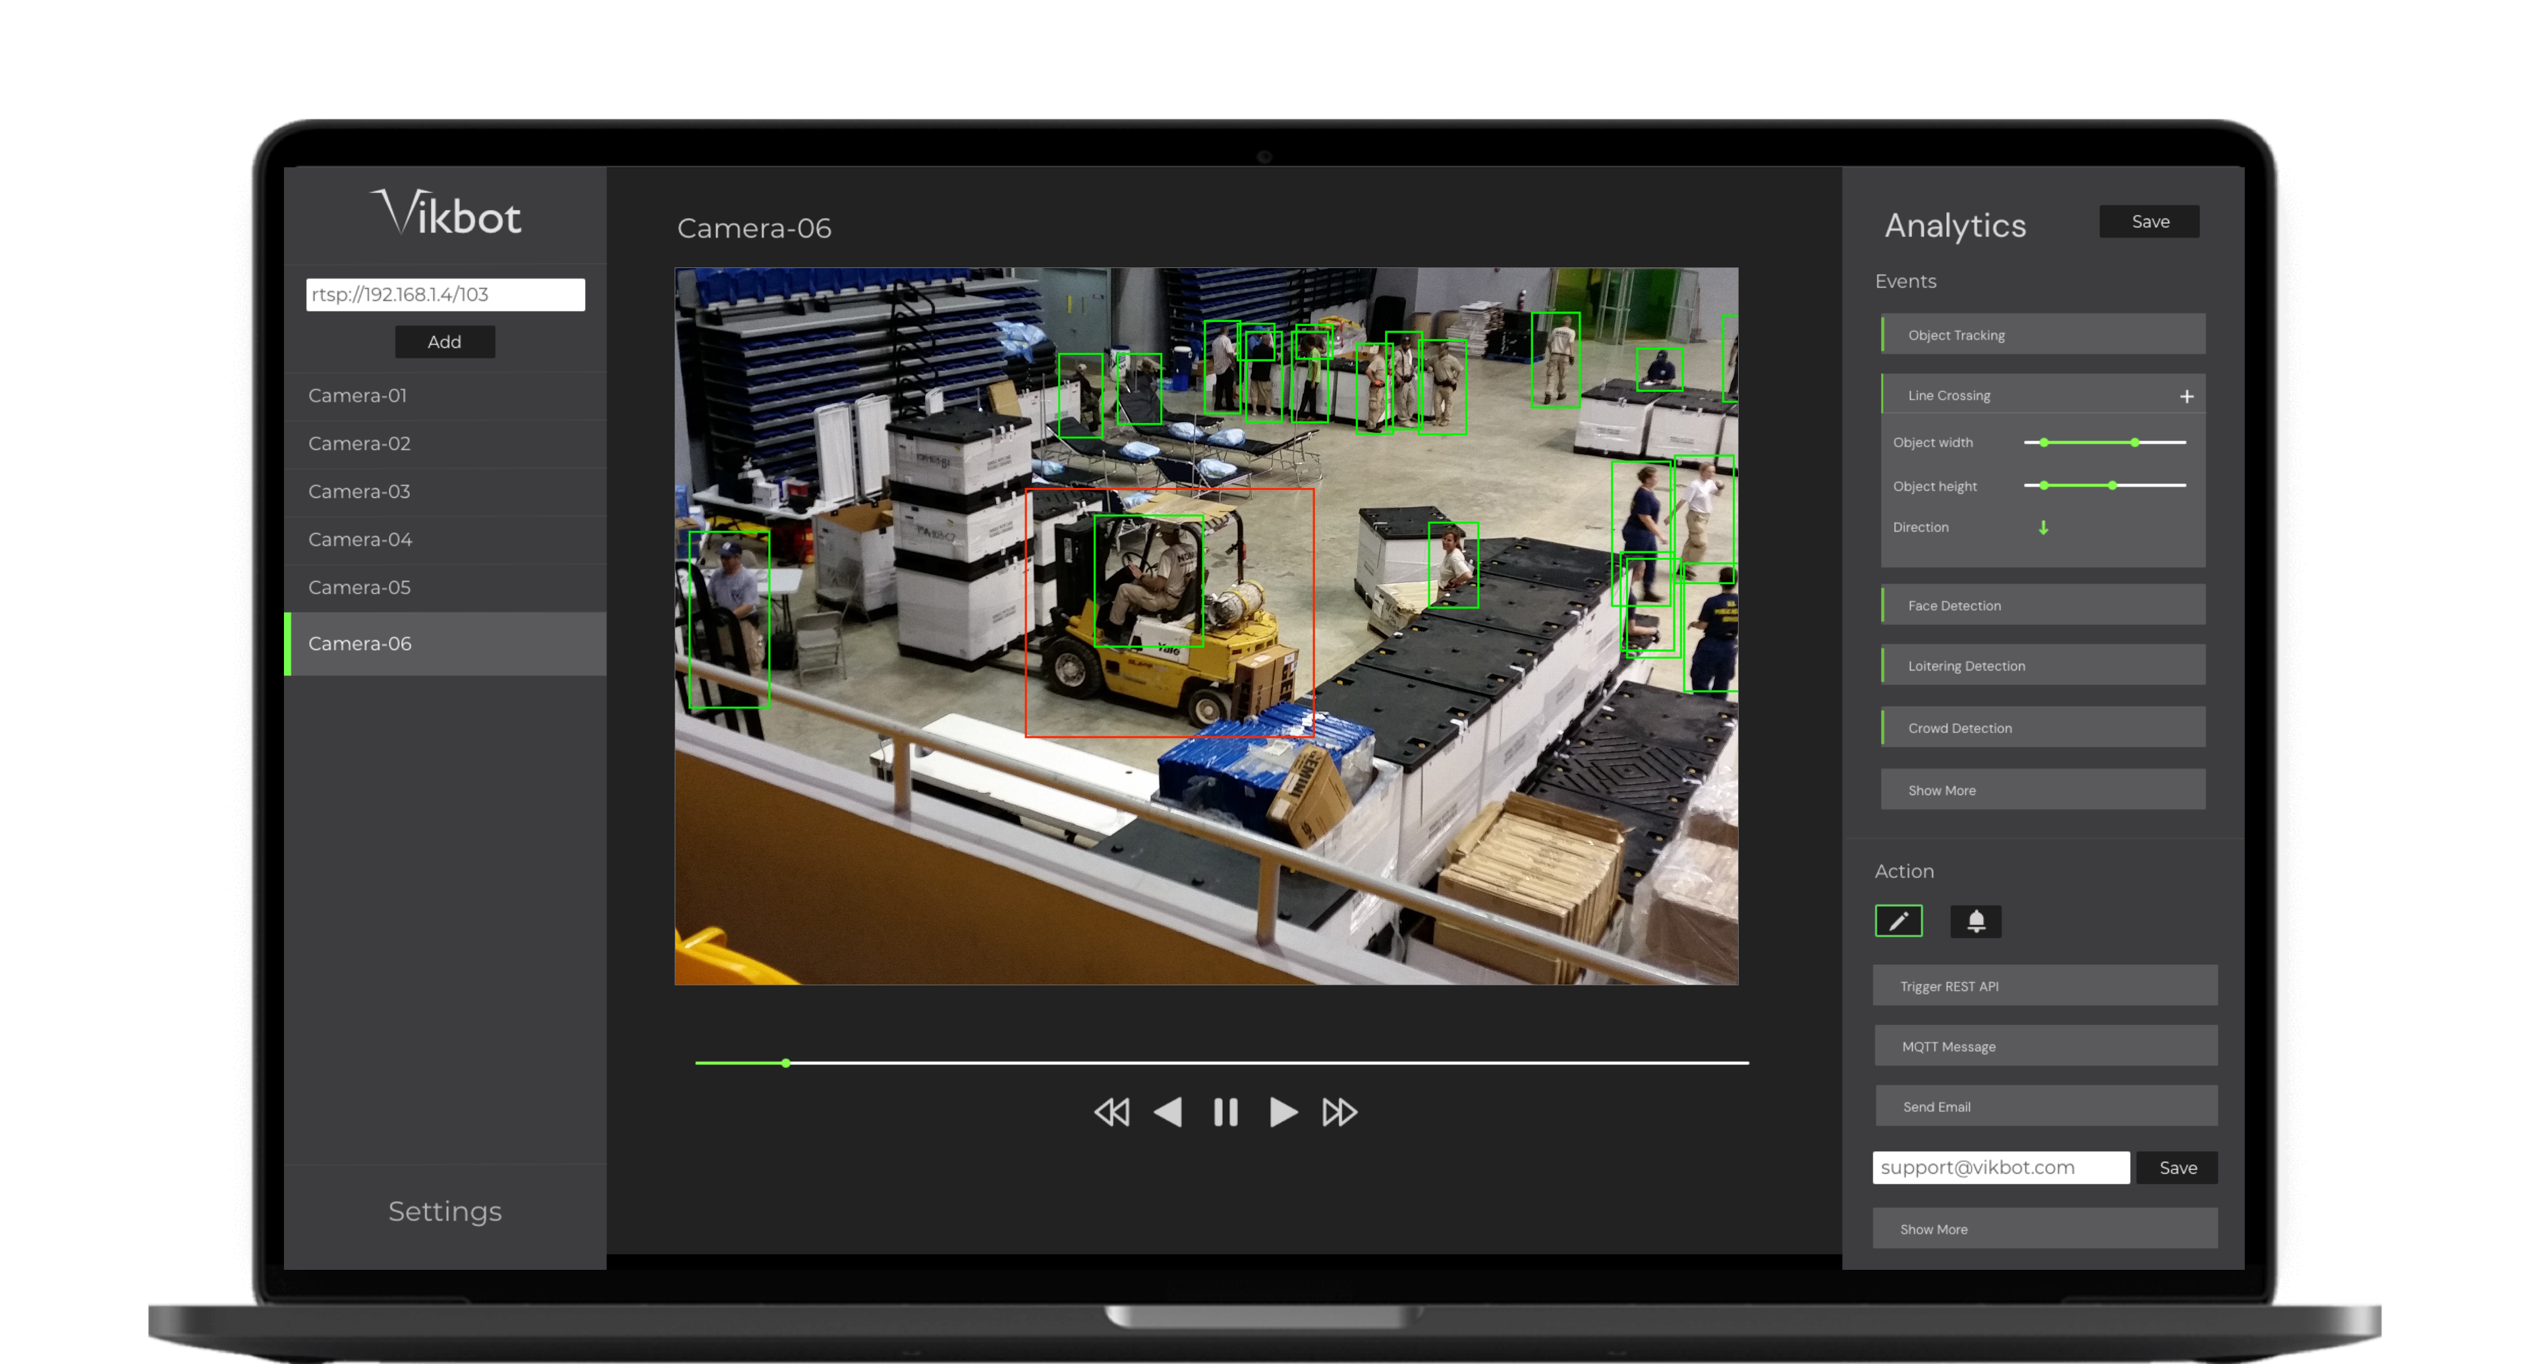Switch to Camera-03 in sidebar
This screenshot has width=2530, height=1364.
[360, 491]
